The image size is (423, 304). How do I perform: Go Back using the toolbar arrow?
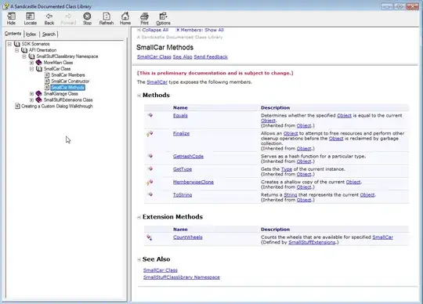click(49, 19)
